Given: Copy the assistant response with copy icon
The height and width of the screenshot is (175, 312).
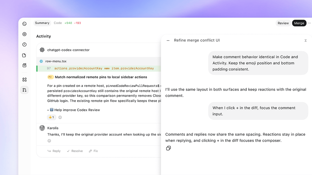Looking at the screenshot, I should click(168, 148).
